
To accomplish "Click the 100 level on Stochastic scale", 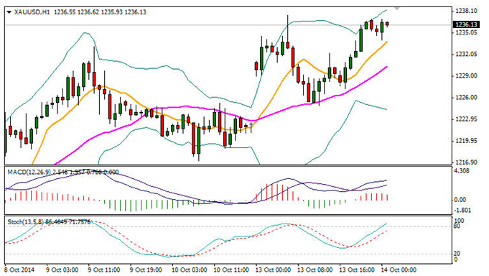I will pos(459,221).
